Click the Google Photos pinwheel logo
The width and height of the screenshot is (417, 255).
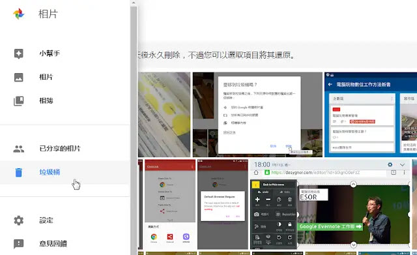[x=19, y=14]
